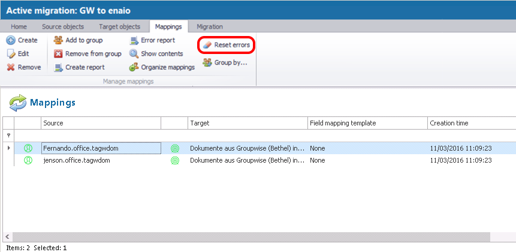
Task: Click the Remove red X icon
Action: 11,67
